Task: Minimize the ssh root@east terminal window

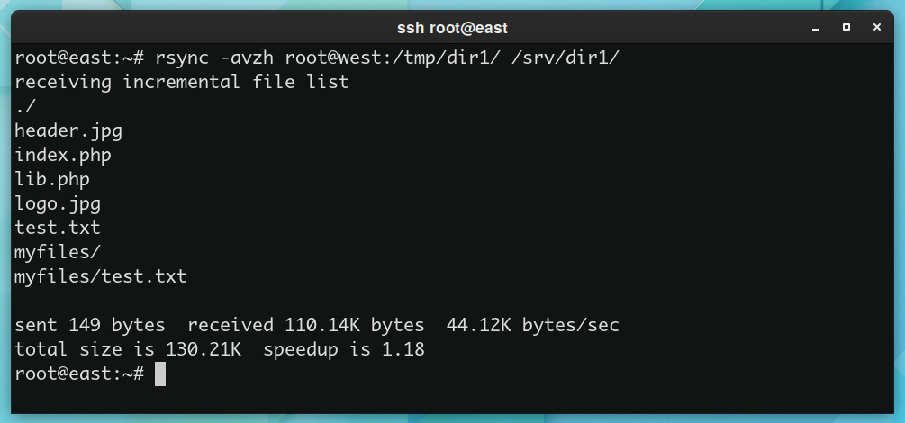Action: tap(816, 28)
